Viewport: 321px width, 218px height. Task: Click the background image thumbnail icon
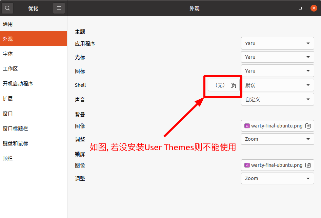tap(247, 126)
